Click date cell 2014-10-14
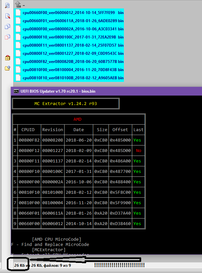Image resolution: width=202 pixels, height=273 pixels. pyautogui.click(x=79, y=224)
